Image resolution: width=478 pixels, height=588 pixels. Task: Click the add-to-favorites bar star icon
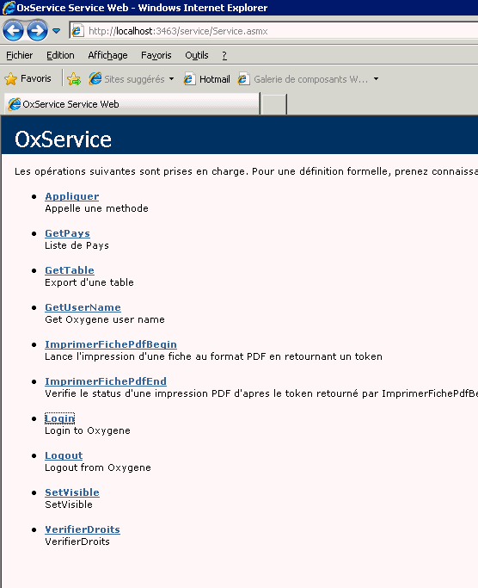[x=74, y=78]
